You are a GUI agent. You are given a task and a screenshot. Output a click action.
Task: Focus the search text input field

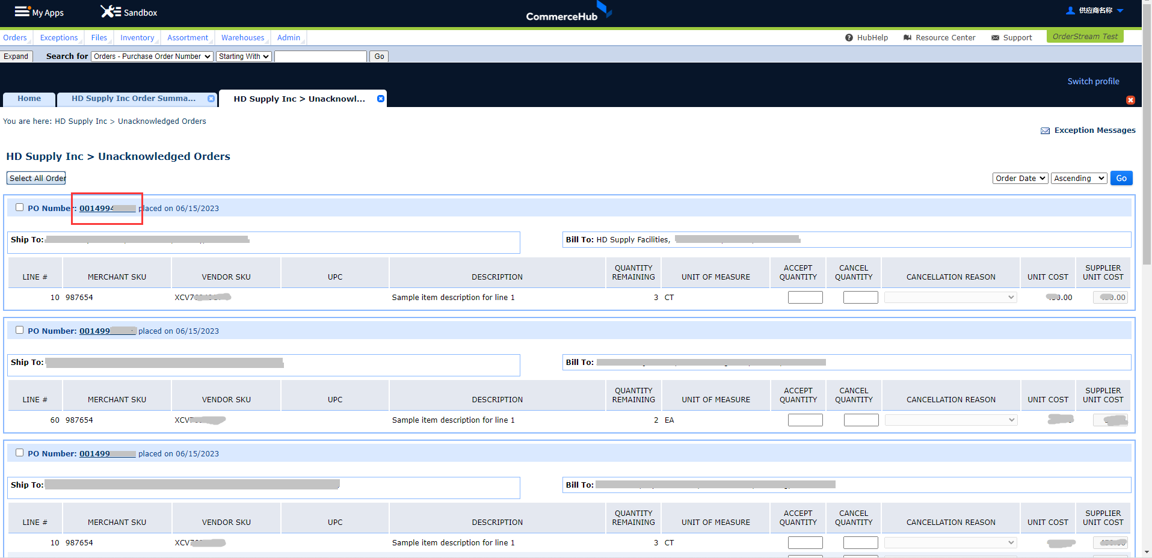pos(321,56)
